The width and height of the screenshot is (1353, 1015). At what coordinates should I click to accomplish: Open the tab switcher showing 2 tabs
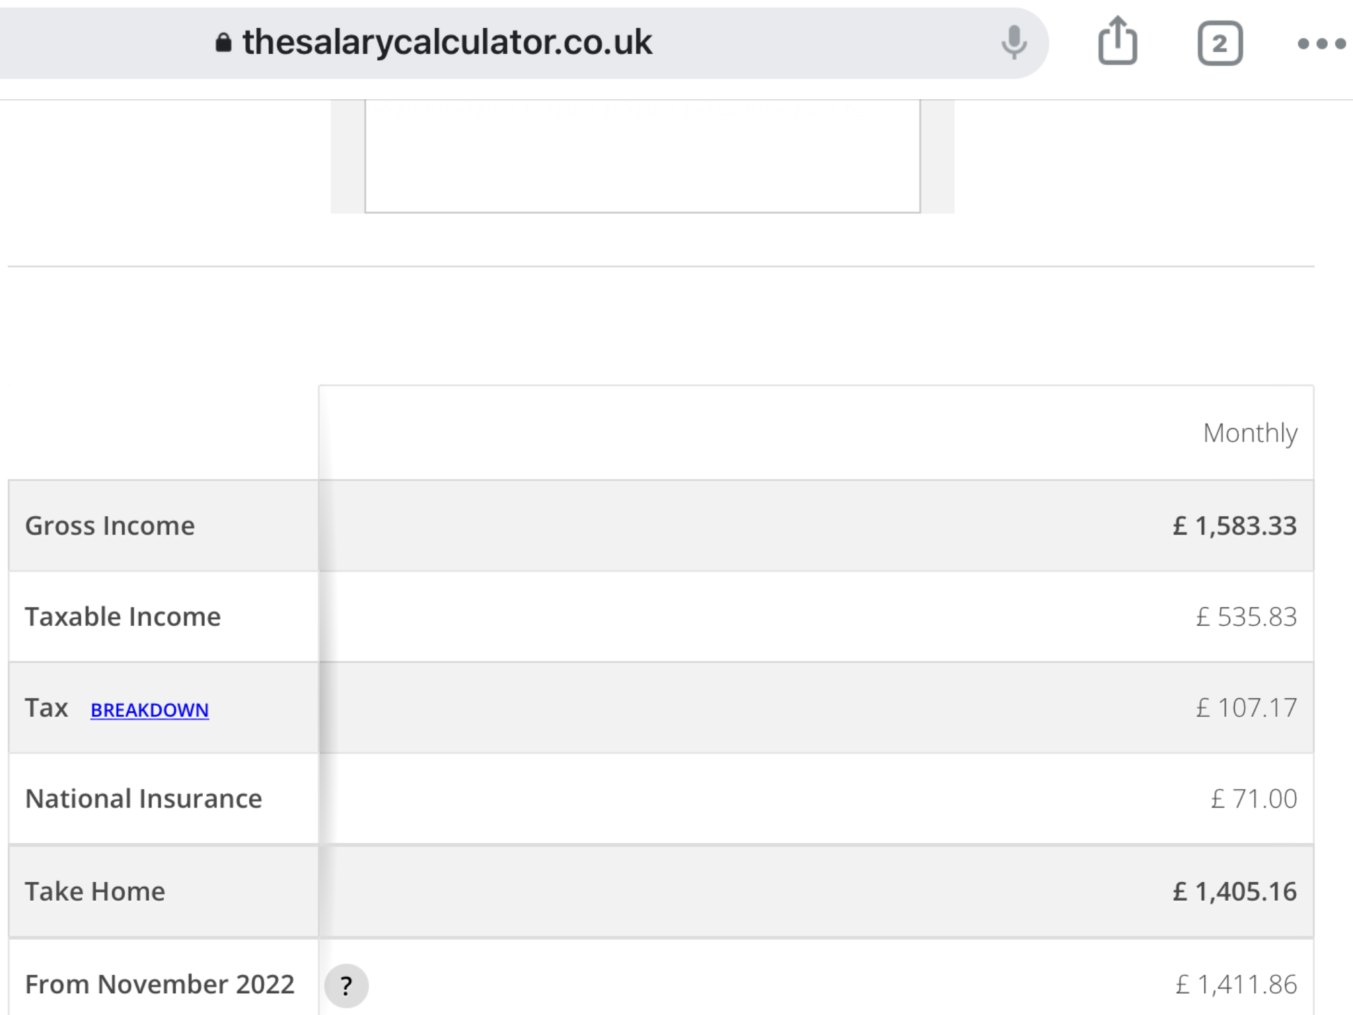pos(1220,44)
